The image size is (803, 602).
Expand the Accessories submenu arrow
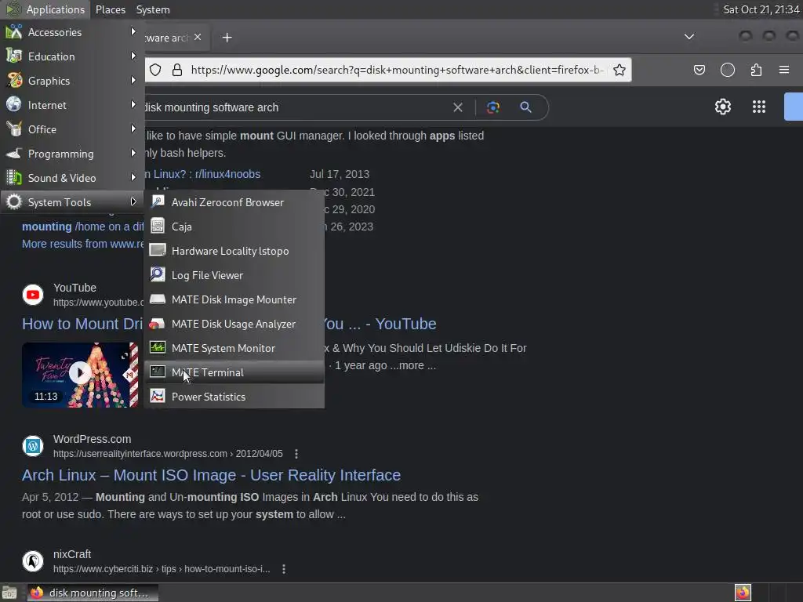133,31
